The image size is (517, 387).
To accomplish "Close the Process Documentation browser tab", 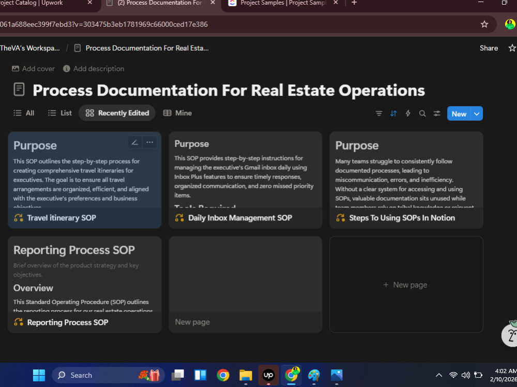I will (x=212, y=3).
